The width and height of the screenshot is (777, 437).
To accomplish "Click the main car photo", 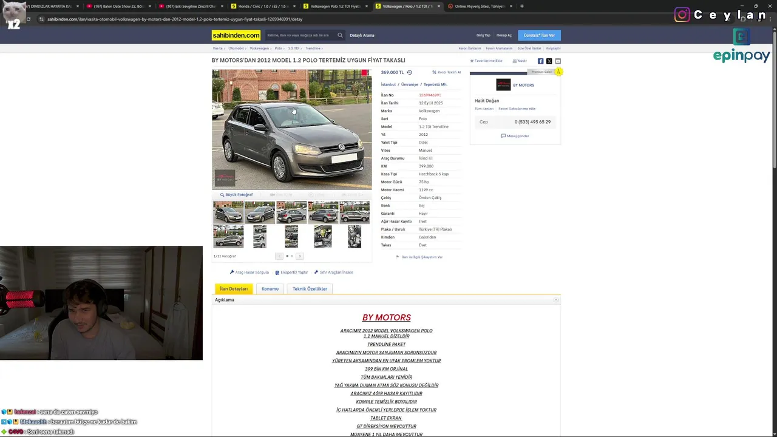I will (291, 129).
